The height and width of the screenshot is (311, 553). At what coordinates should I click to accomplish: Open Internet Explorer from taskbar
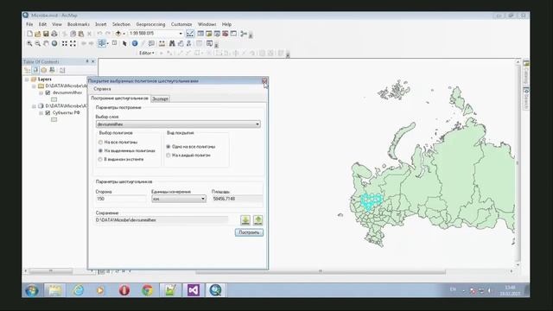[79, 290]
